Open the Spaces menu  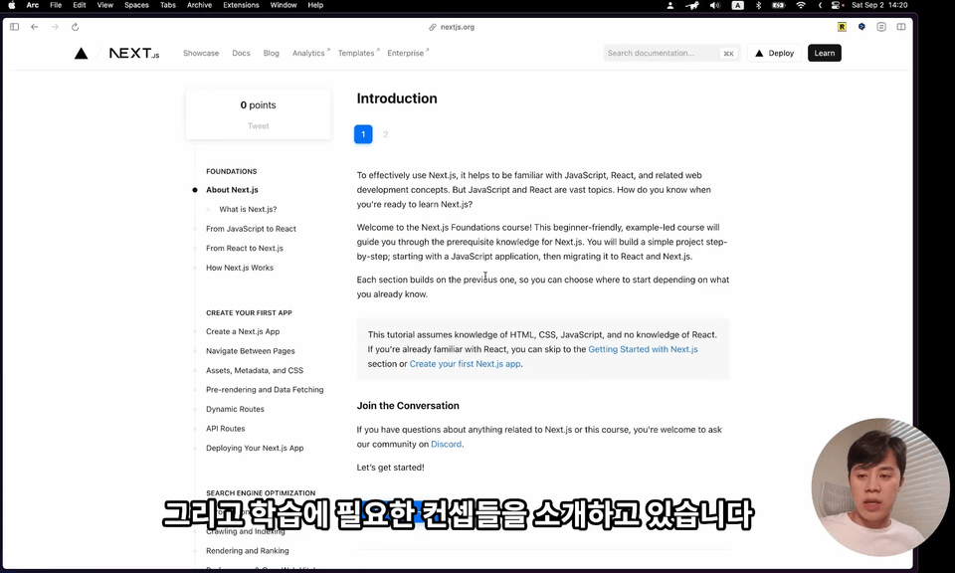pos(136,5)
